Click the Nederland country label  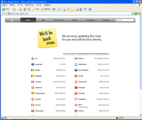tap(82, 64)
